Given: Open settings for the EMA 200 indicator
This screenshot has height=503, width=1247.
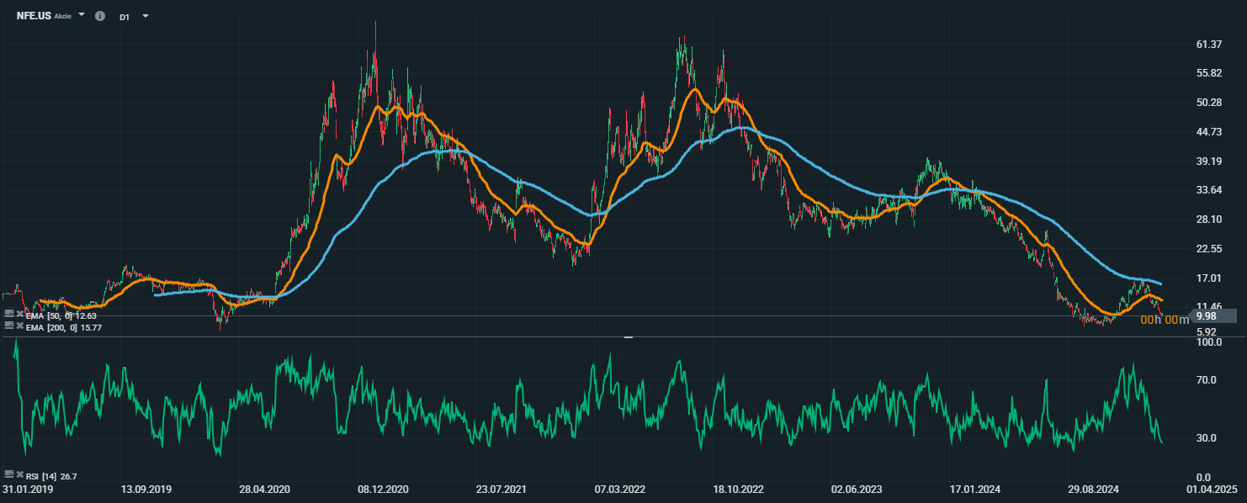Looking at the screenshot, I should (9, 325).
